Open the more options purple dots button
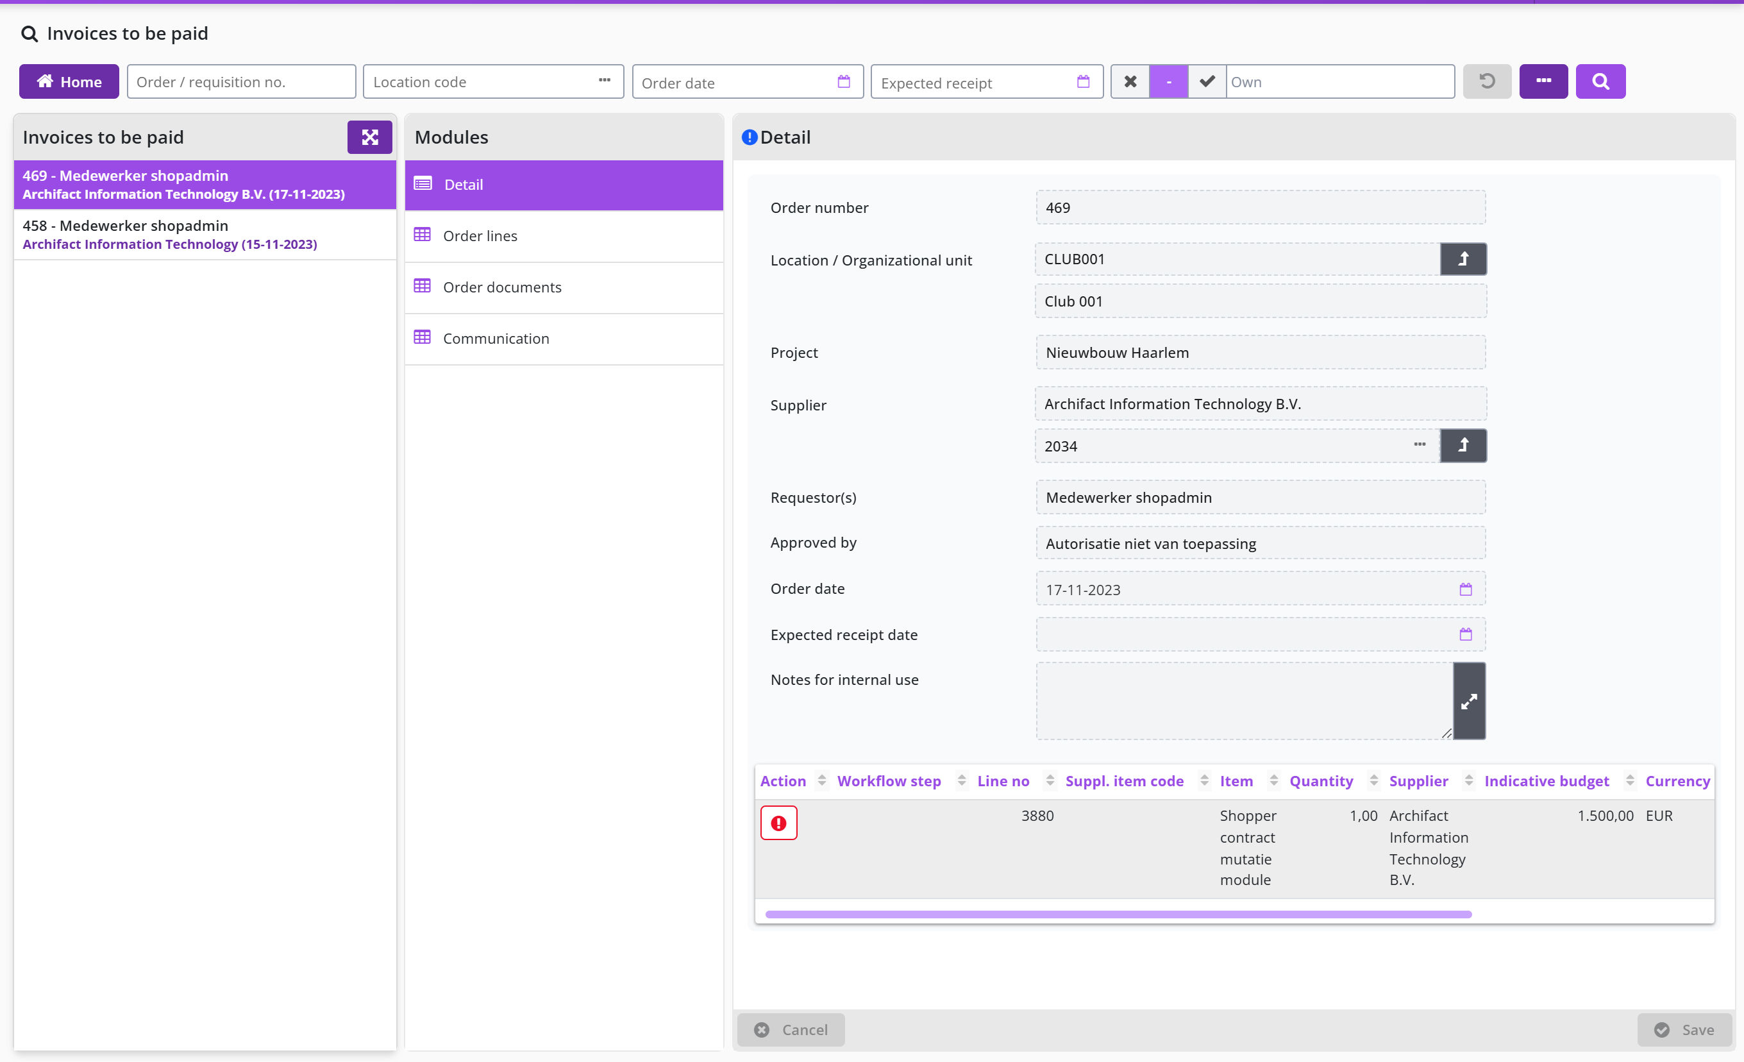 1544,81
